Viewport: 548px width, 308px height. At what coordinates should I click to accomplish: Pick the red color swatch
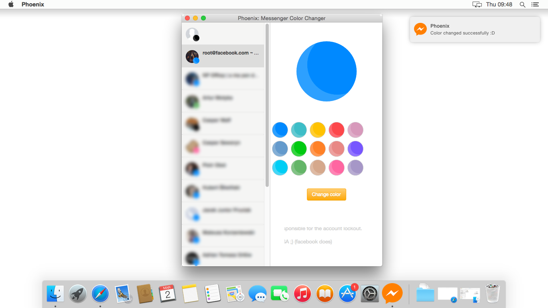337,130
